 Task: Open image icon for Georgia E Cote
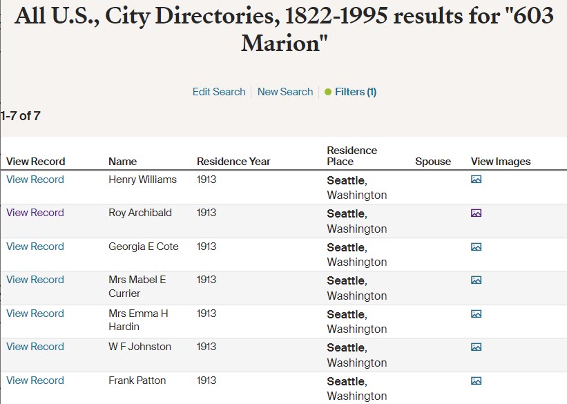[x=476, y=247]
